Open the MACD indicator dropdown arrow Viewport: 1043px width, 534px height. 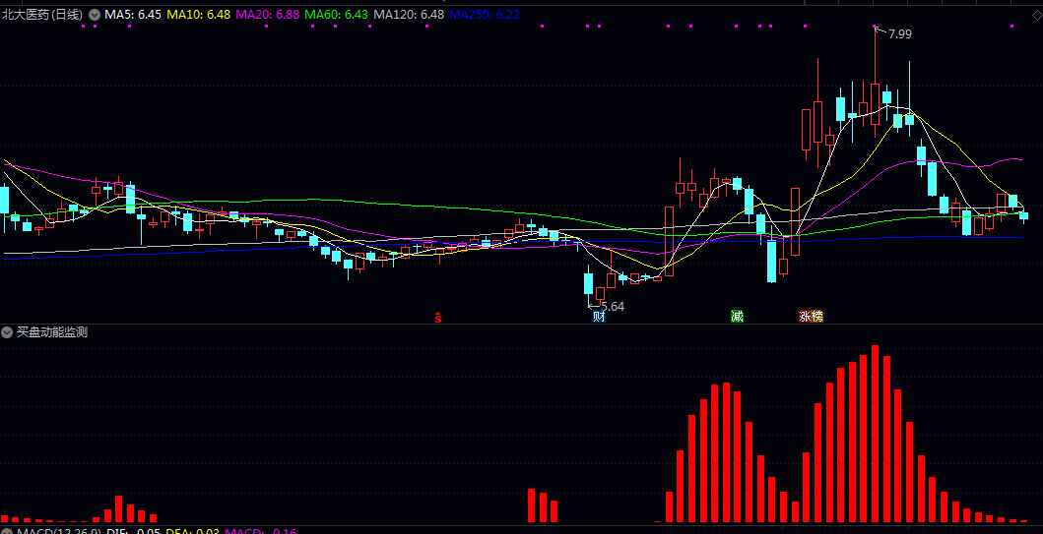8,531
